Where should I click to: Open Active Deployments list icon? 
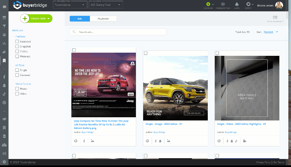click(275, 17)
